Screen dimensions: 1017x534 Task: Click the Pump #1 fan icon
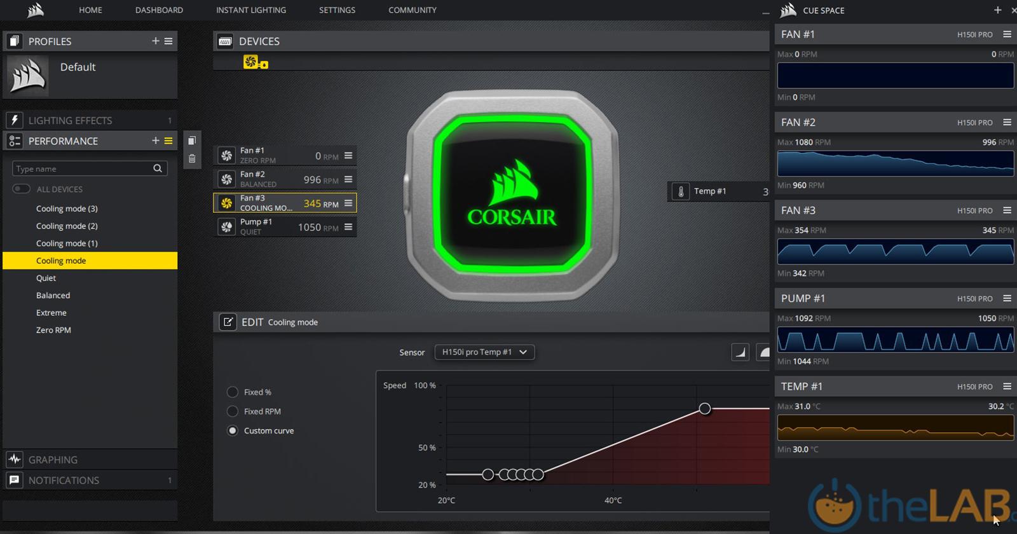(226, 226)
